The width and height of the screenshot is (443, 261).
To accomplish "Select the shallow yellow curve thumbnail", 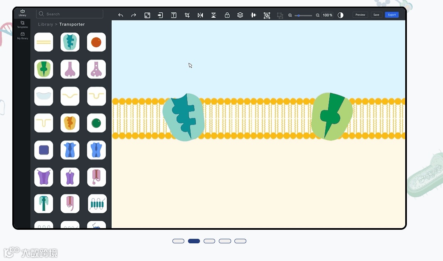I will click(x=70, y=96).
